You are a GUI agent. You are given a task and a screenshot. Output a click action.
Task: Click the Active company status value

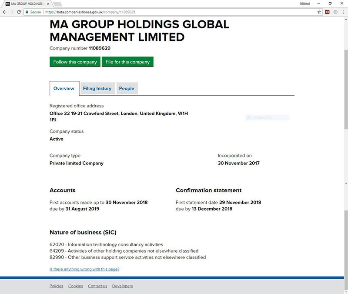click(x=57, y=139)
